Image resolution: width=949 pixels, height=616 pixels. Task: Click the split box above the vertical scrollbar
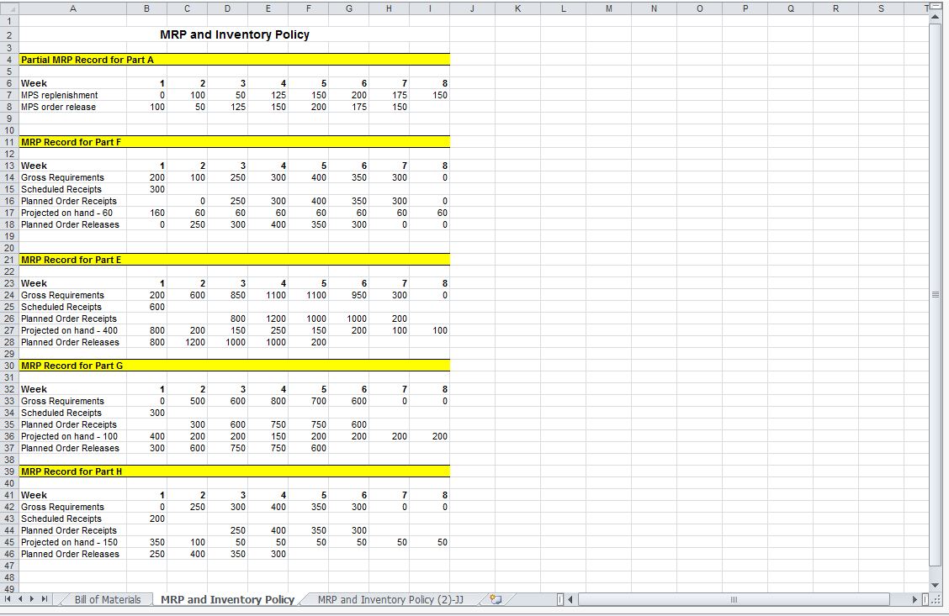(934, 6)
